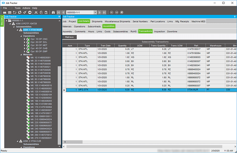Open the Tools menu
The height and width of the screenshot is (153, 237).
tap(18, 8)
